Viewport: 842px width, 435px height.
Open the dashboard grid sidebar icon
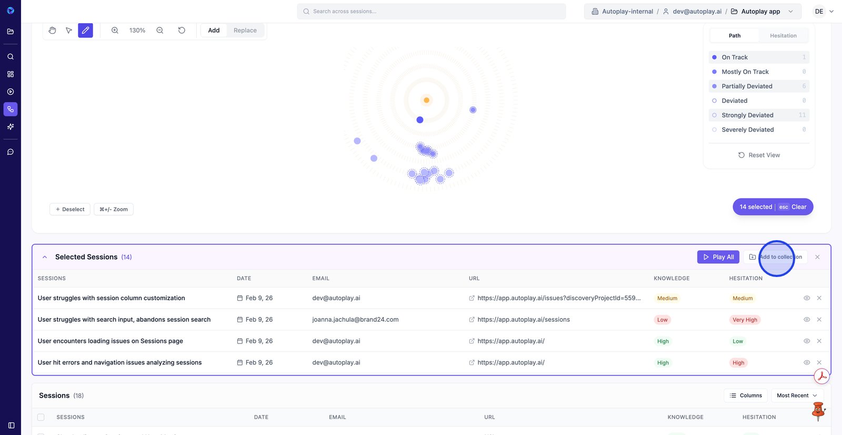click(11, 74)
